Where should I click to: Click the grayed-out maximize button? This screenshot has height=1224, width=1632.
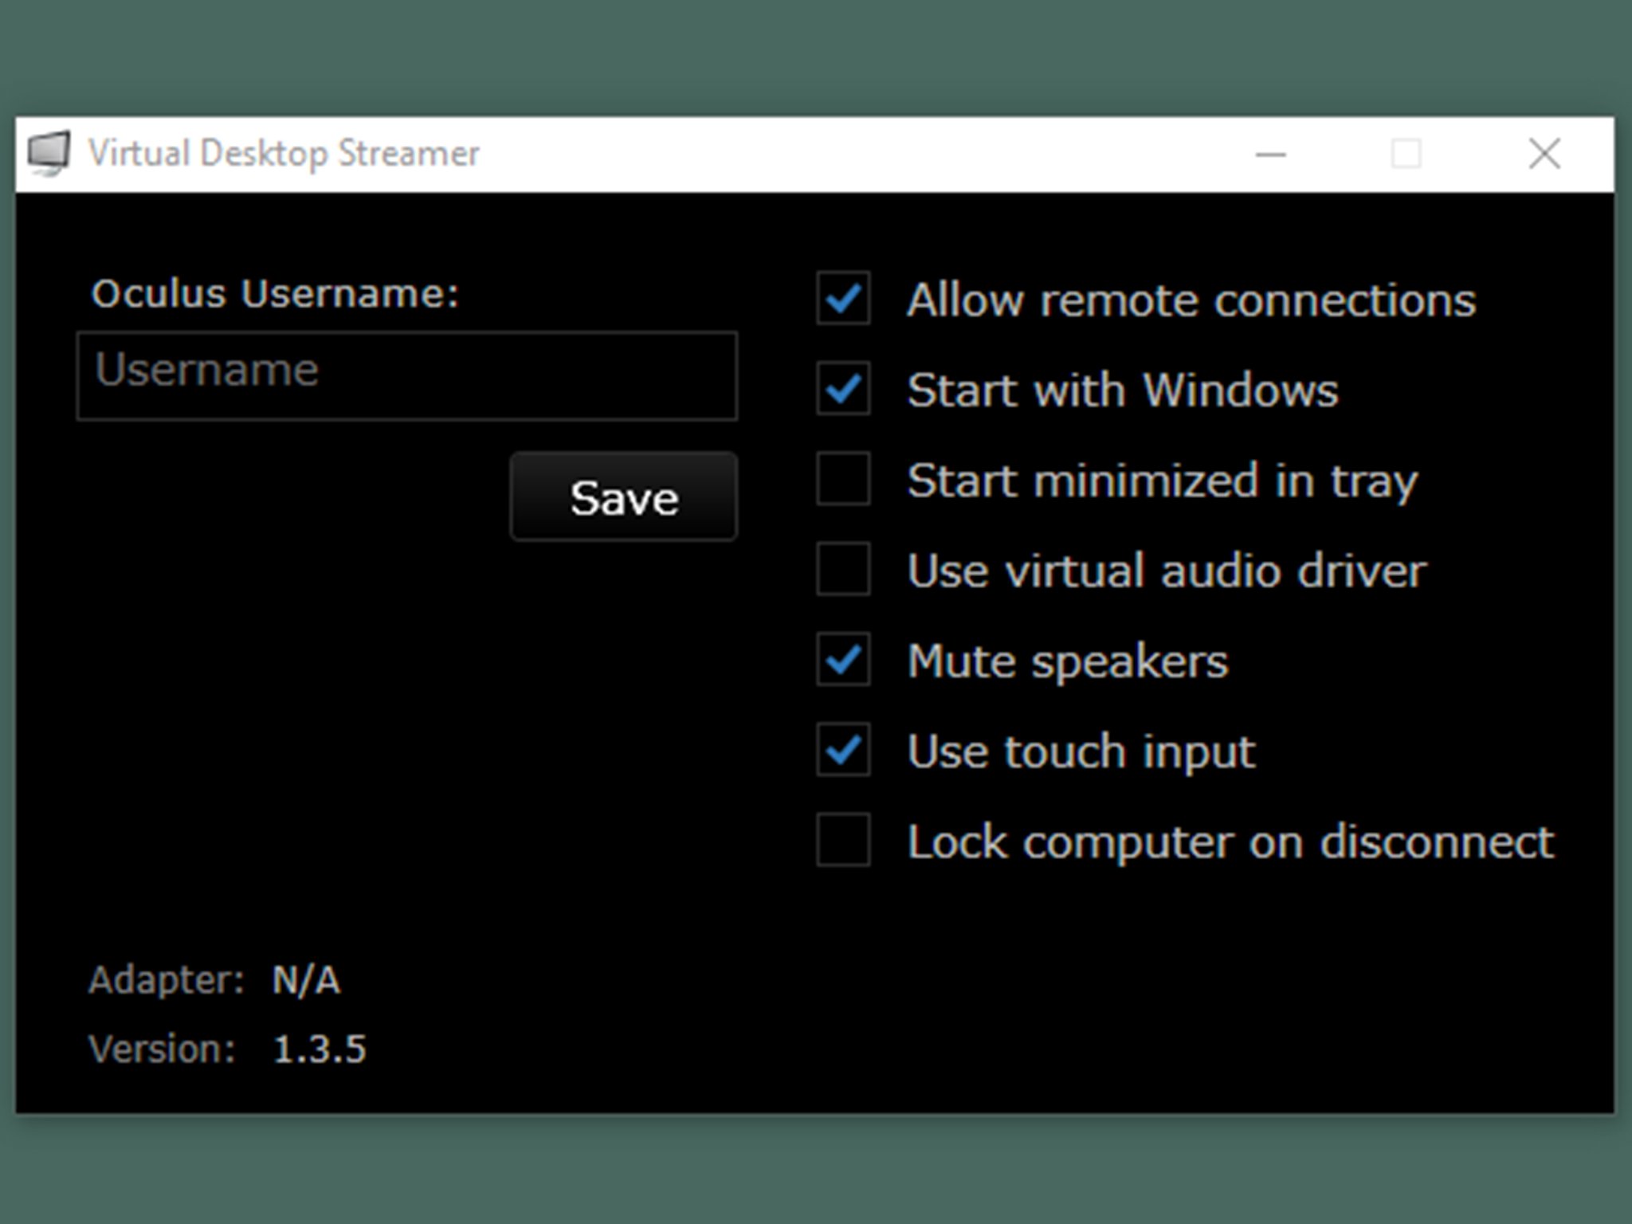[x=1406, y=154]
